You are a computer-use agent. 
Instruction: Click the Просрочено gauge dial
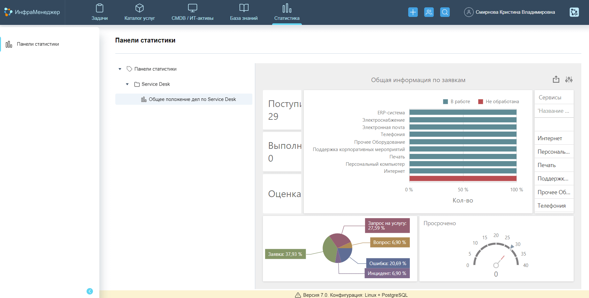pyautogui.click(x=496, y=255)
